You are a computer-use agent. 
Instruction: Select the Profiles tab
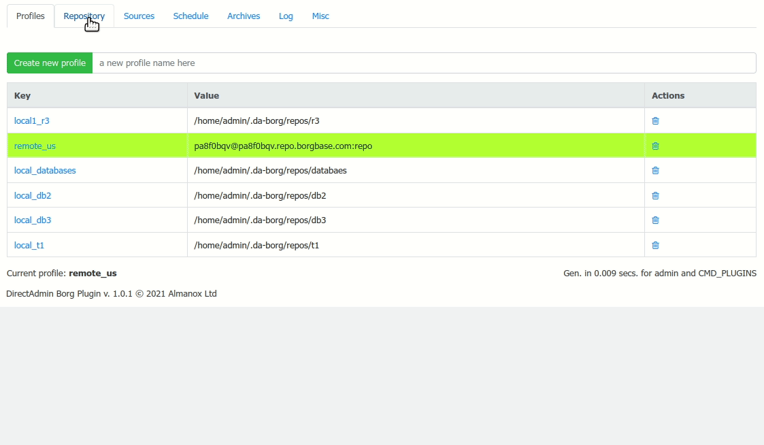(x=30, y=16)
